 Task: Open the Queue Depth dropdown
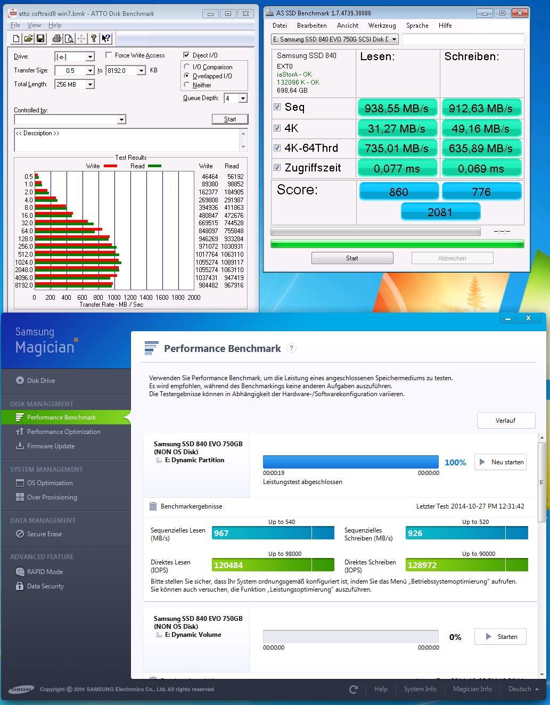pos(243,98)
